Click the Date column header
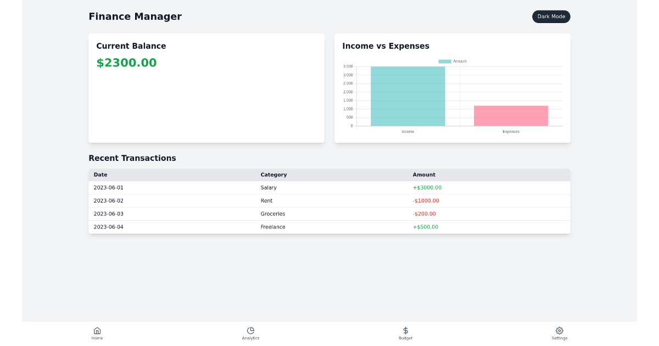Viewport: 659px width, 346px height. (x=100, y=175)
